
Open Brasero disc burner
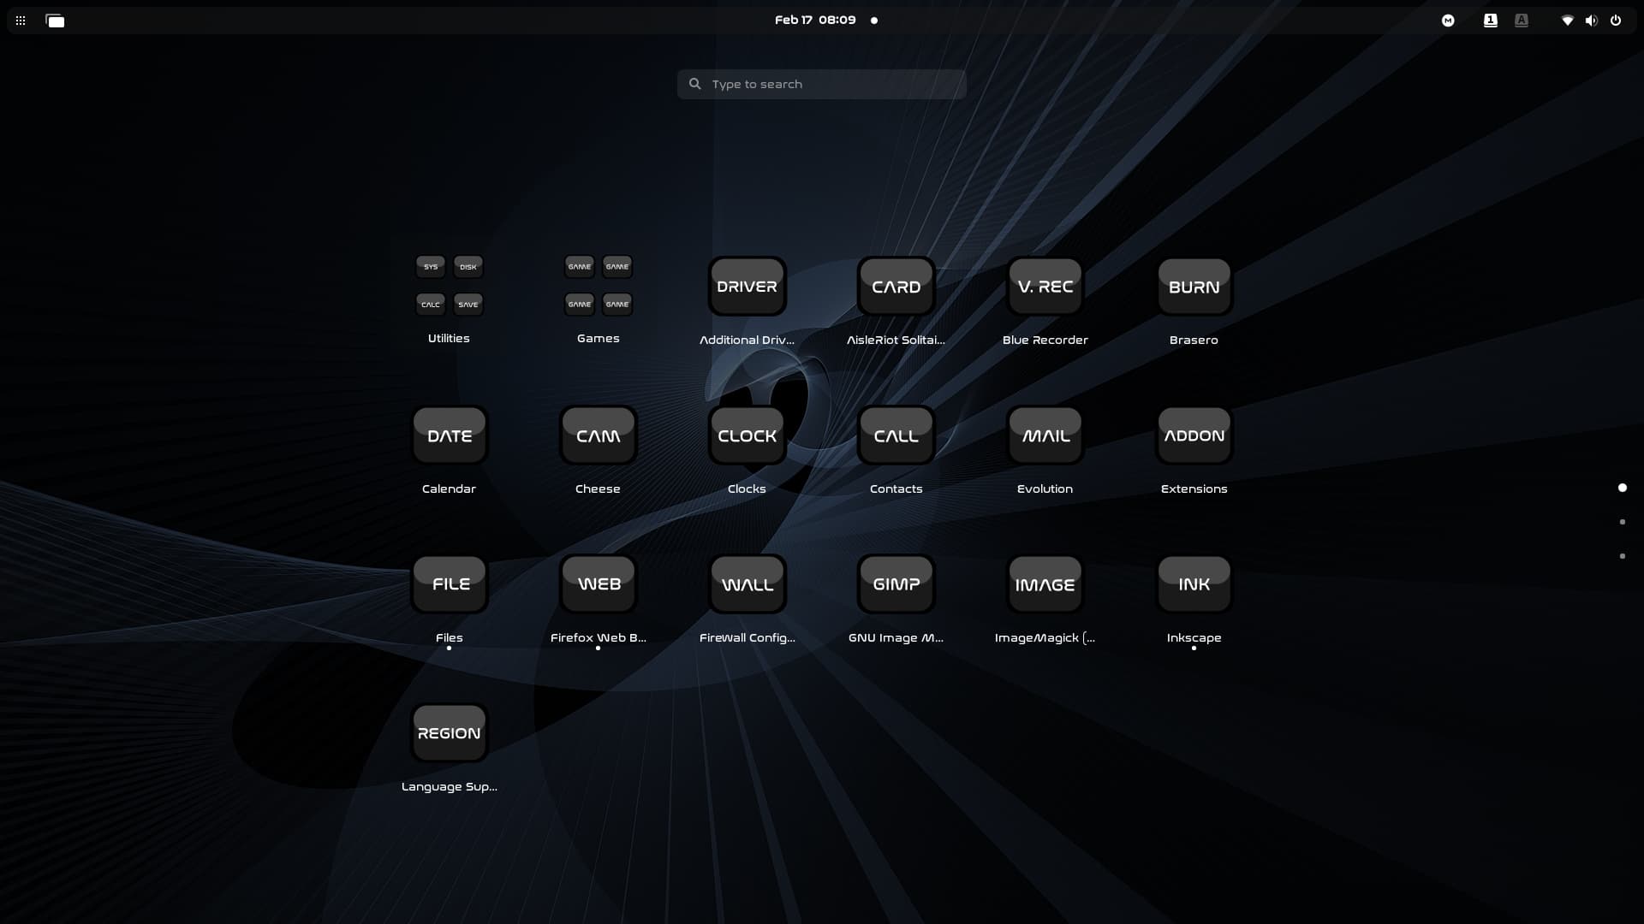coord(1194,287)
